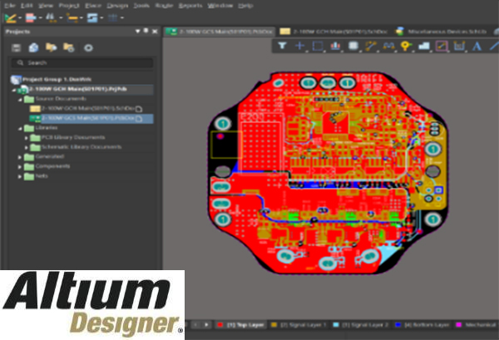Open the dropdown arrow beside binoculars icon
Viewport: 499px width, 340px height.
coord(61,17)
